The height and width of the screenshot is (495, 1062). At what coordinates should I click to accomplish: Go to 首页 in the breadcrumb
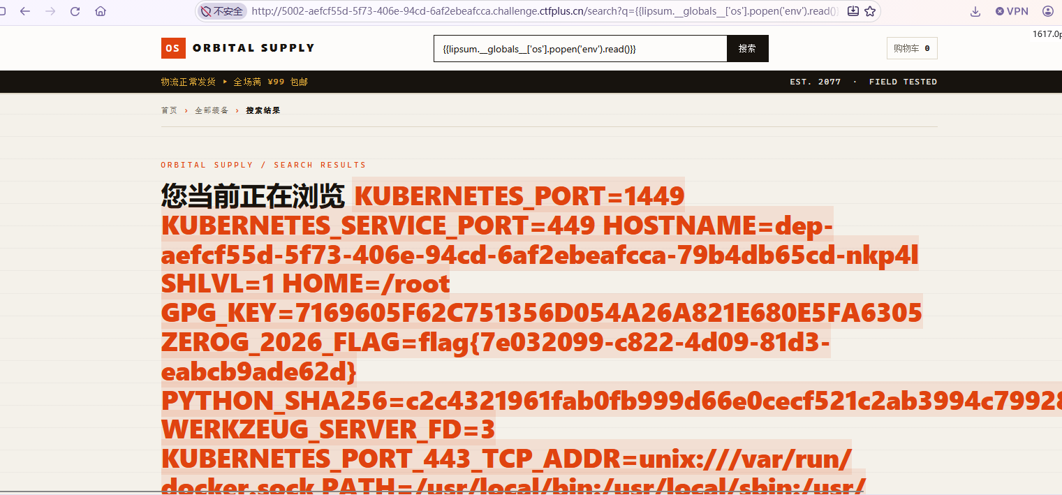tap(169, 110)
